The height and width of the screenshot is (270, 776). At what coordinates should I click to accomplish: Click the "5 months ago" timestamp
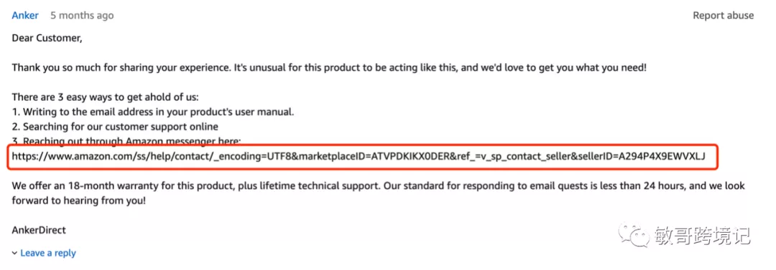coord(82,15)
